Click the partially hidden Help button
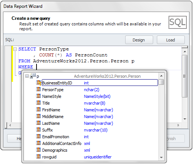 [15, 139]
